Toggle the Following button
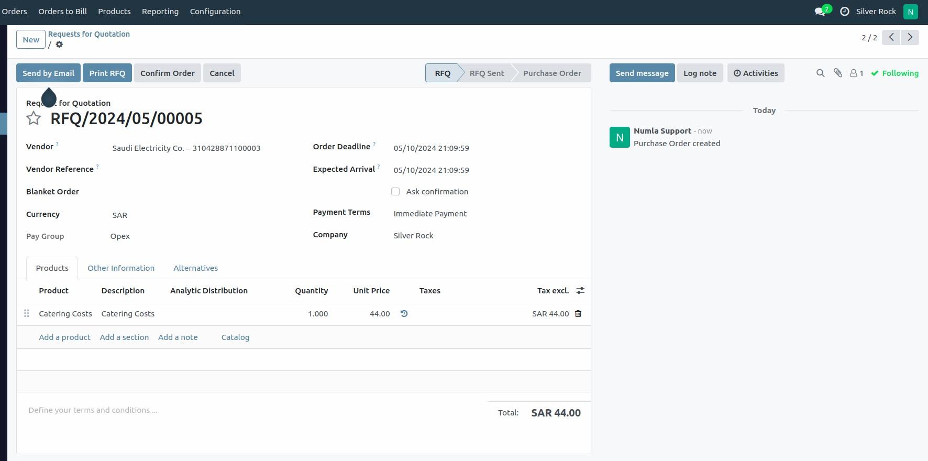 [x=894, y=73]
